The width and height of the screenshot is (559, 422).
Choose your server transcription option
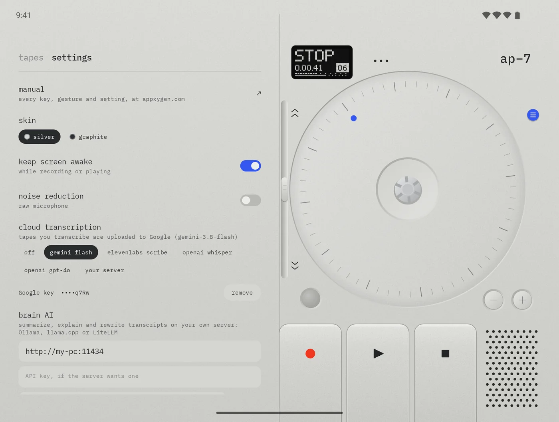coord(105,270)
